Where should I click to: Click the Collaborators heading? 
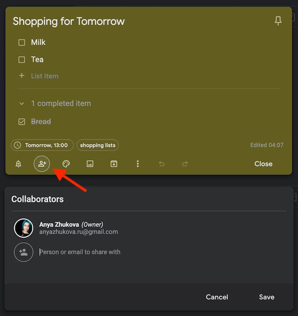click(38, 199)
